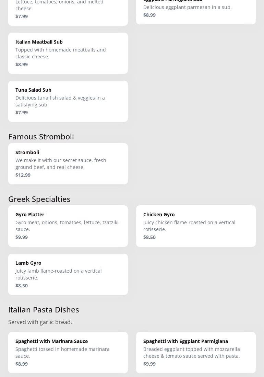Click the Lamb Gyro description text

[58, 274]
